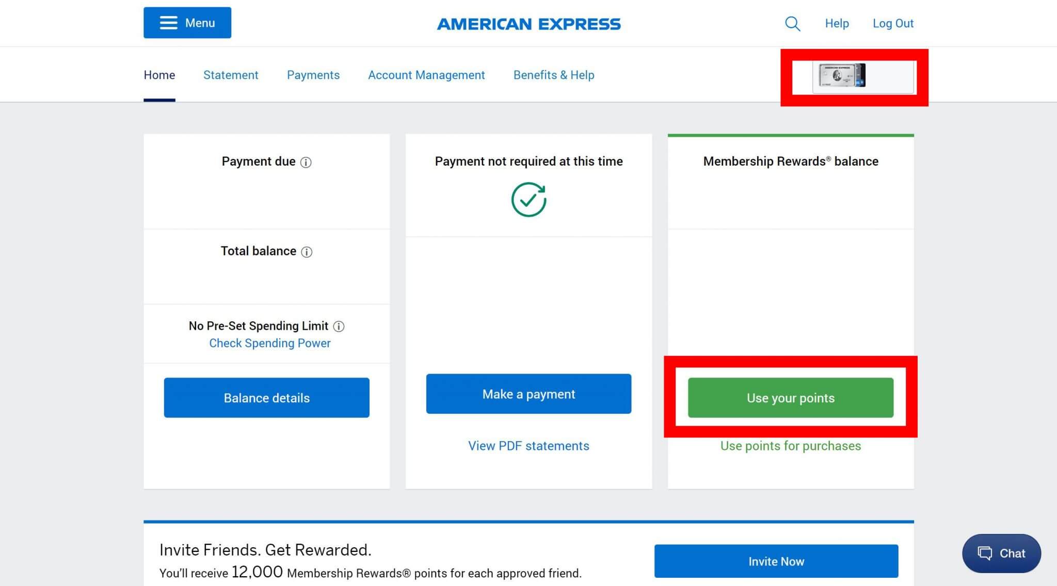Click the Help link
The width and height of the screenshot is (1057, 586).
[x=837, y=24]
